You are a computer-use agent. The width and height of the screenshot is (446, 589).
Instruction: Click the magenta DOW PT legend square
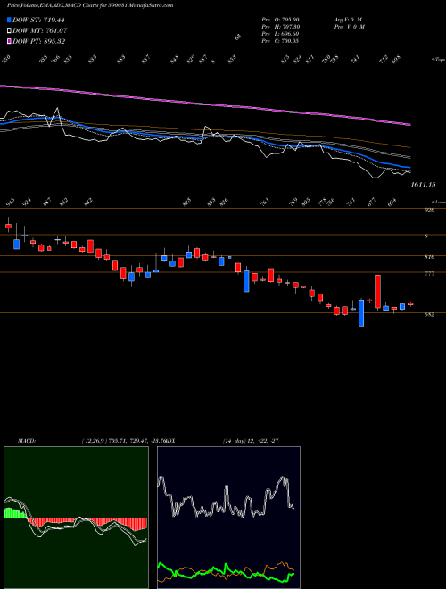(x=9, y=41)
